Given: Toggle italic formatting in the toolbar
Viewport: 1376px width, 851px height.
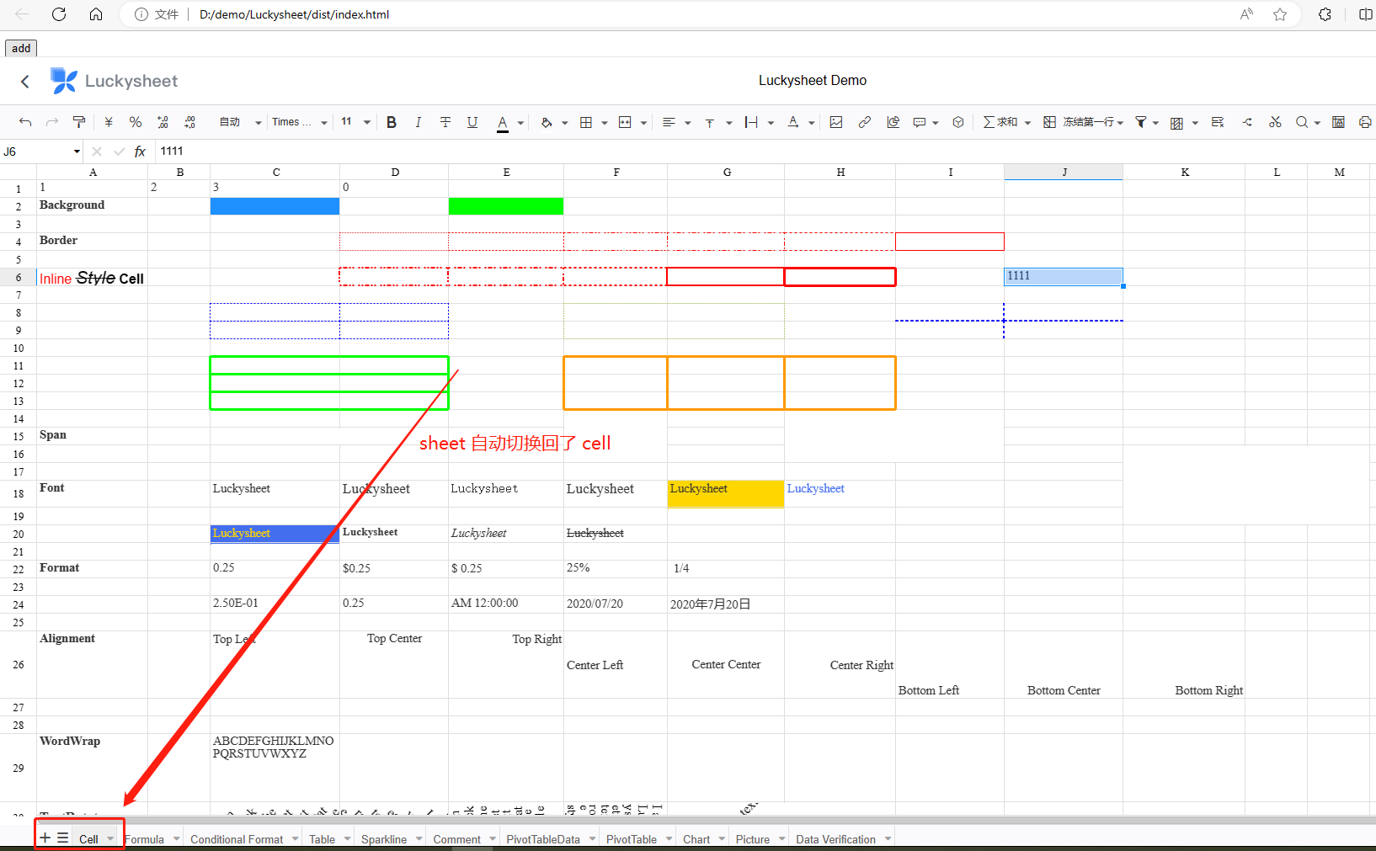Looking at the screenshot, I should coord(419,122).
